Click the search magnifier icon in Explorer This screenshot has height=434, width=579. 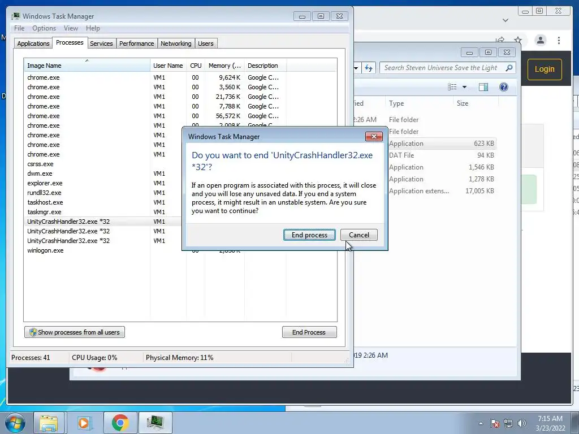point(509,68)
